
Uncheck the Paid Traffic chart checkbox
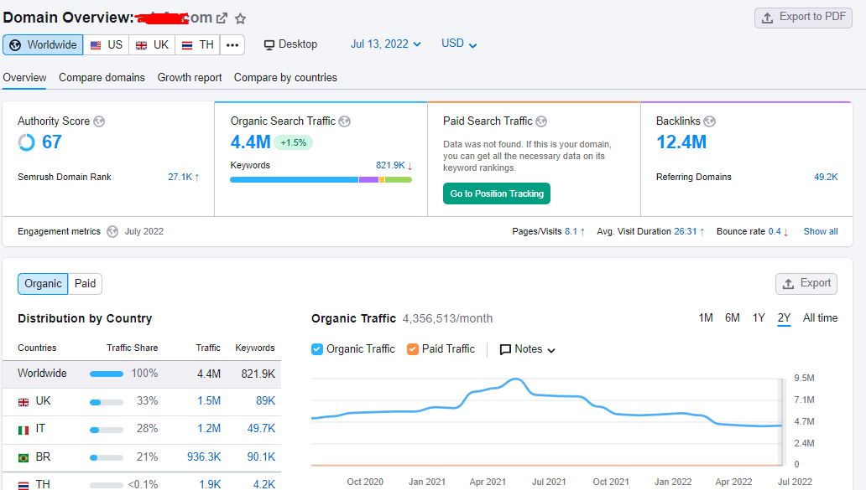click(413, 349)
